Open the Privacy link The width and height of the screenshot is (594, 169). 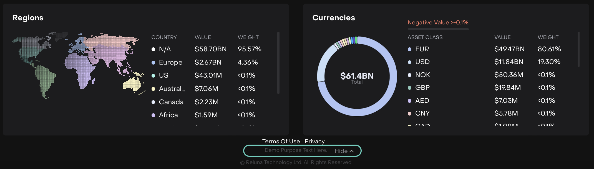pos(314,141)
